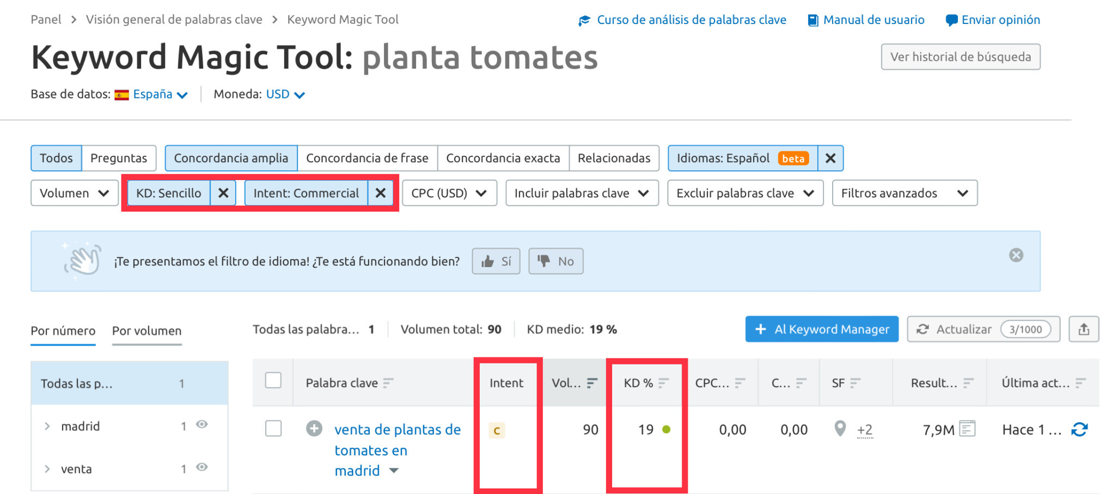Click the Enviar opinión feedback link

tap(993, 20)
